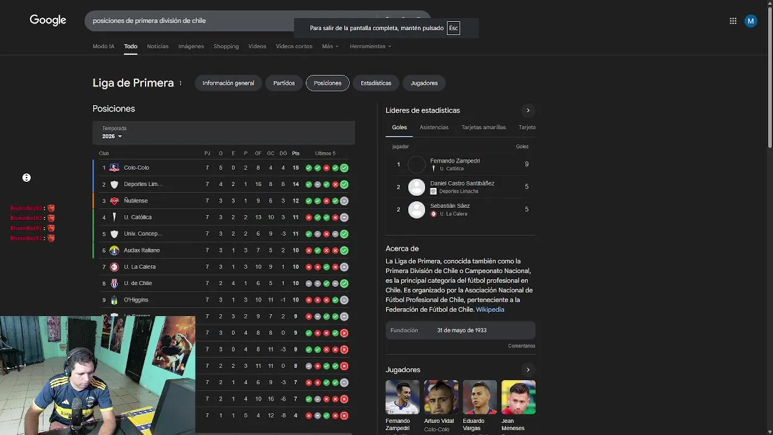Switch to Videos search tab
Screen dimensions: 773x435
point(257,47)
